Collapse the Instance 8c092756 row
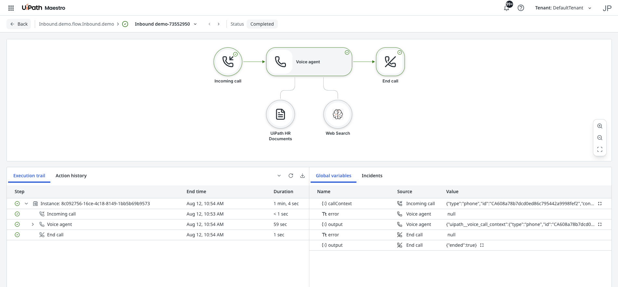Image resolution: width=618 pixels, height=287 pixels. [x=26, y=204]
